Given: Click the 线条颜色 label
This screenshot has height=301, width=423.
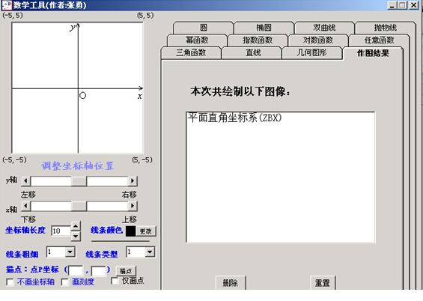Looking at the screenshot, I should click(107, 230).
